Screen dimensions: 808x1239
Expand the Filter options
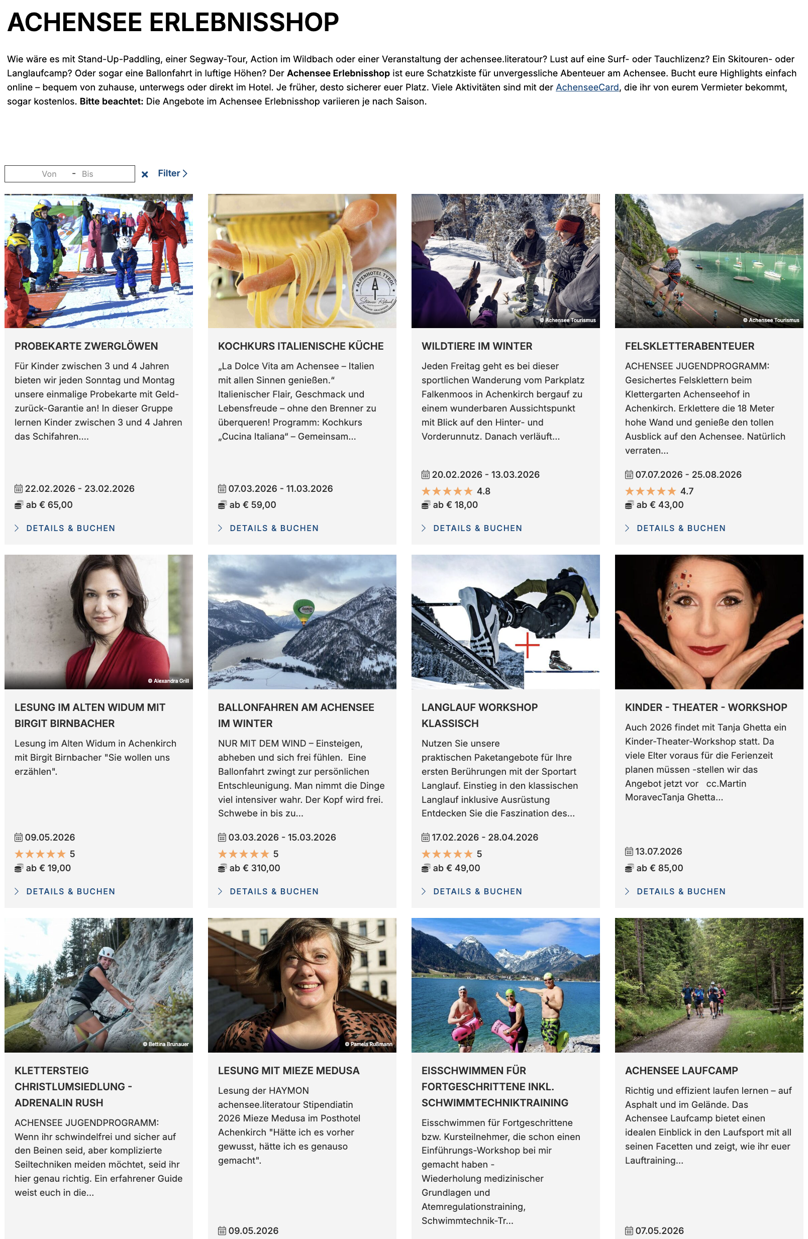tap(172, 173)
